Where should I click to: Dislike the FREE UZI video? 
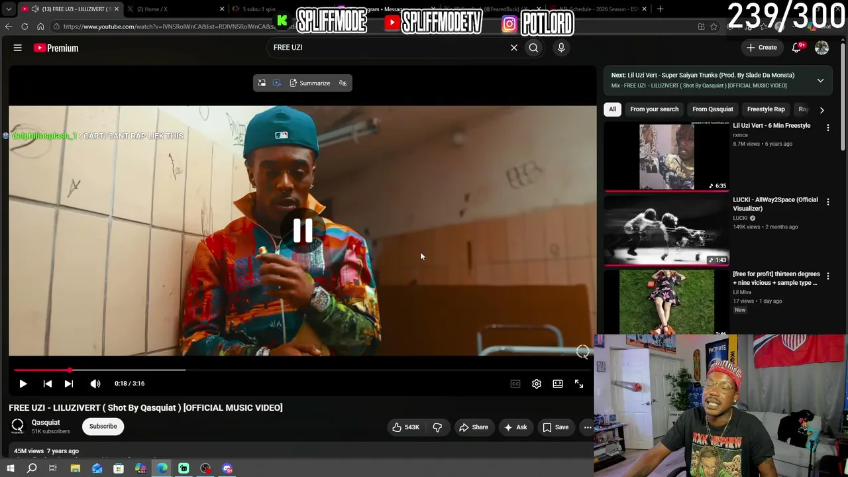click(437, 427)
